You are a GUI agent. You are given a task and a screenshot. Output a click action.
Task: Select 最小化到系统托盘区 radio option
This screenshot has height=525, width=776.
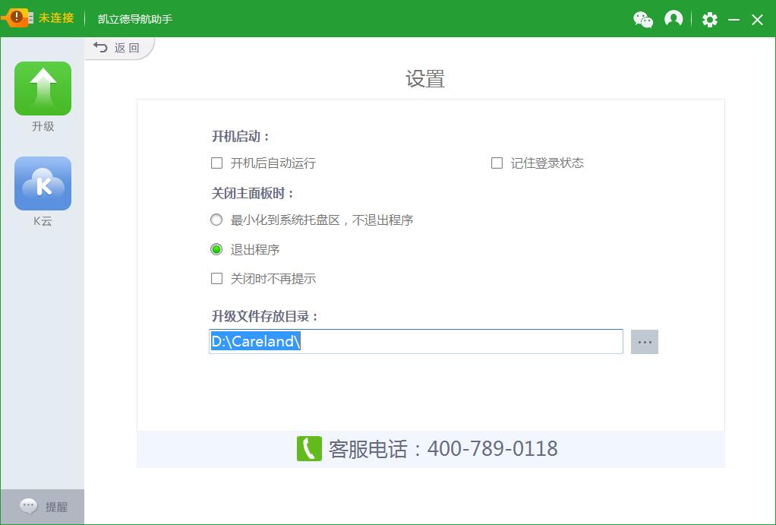216,220
